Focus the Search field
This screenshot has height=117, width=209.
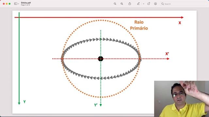coord(184,4)
